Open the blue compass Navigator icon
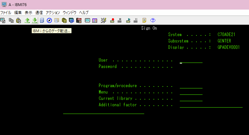Screen dimensions: 249x135 pyautogui.click(x=49, y=20)
